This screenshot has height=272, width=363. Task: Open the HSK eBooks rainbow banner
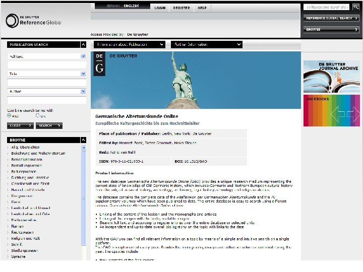332,110
